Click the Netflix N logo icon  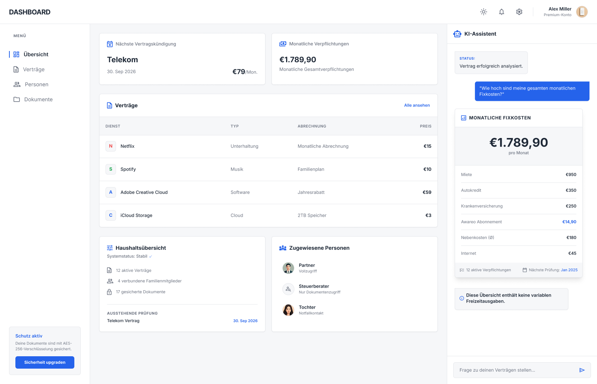point(111,146)
